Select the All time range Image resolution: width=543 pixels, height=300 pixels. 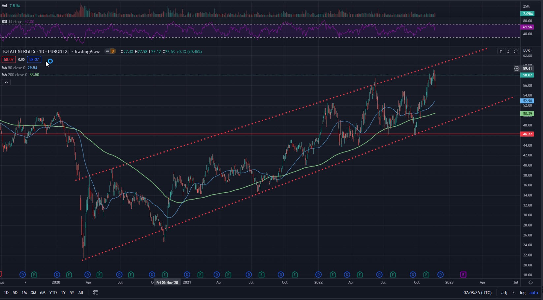(x=80, y=292)
